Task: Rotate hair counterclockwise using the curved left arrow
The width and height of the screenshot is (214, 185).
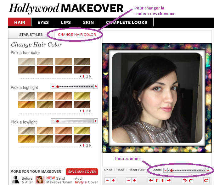Action: pos(184,180)
